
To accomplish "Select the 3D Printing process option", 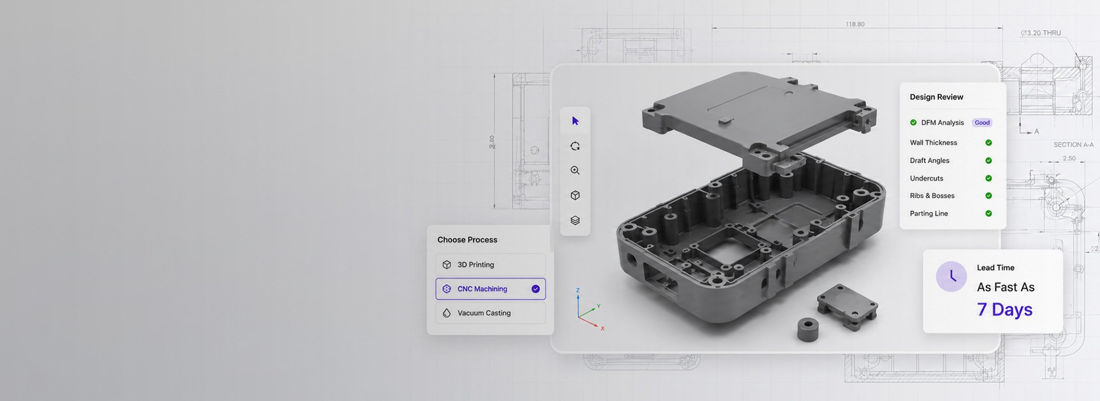I will (x=490, y=265).
